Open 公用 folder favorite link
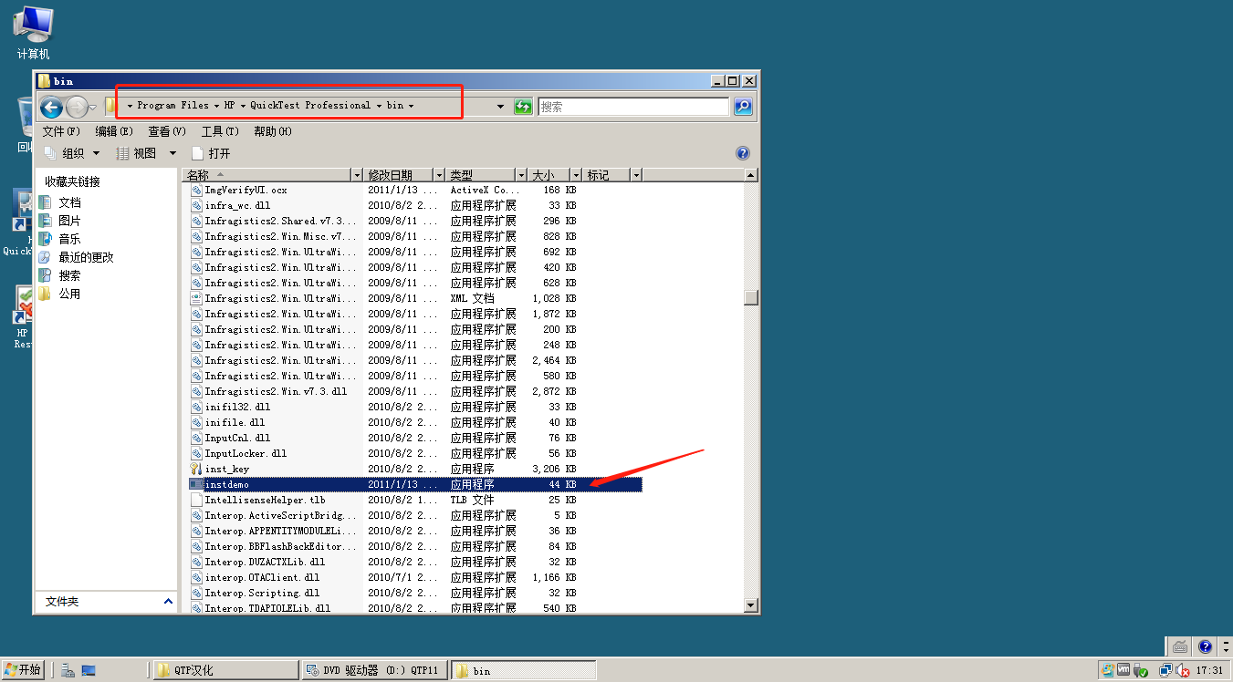Viewport: 1233px width, 682px height. (60, 294)
